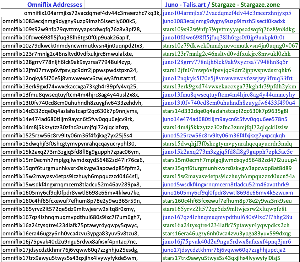Click cell omniflix13fmu8qwseqtuyftcm4m4hjrc8ag4y44usl2x8x

coord(81,95)
